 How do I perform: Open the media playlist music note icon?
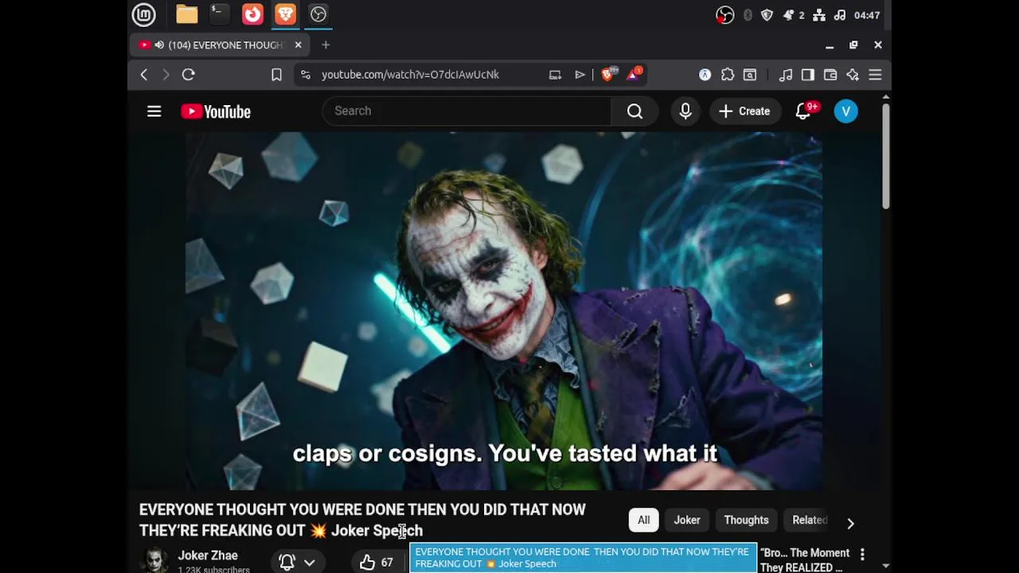[786, 75]
